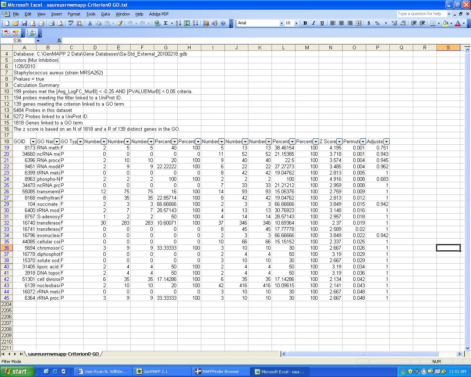Open the Data menu
471x377 pixels.
(105, 14)
